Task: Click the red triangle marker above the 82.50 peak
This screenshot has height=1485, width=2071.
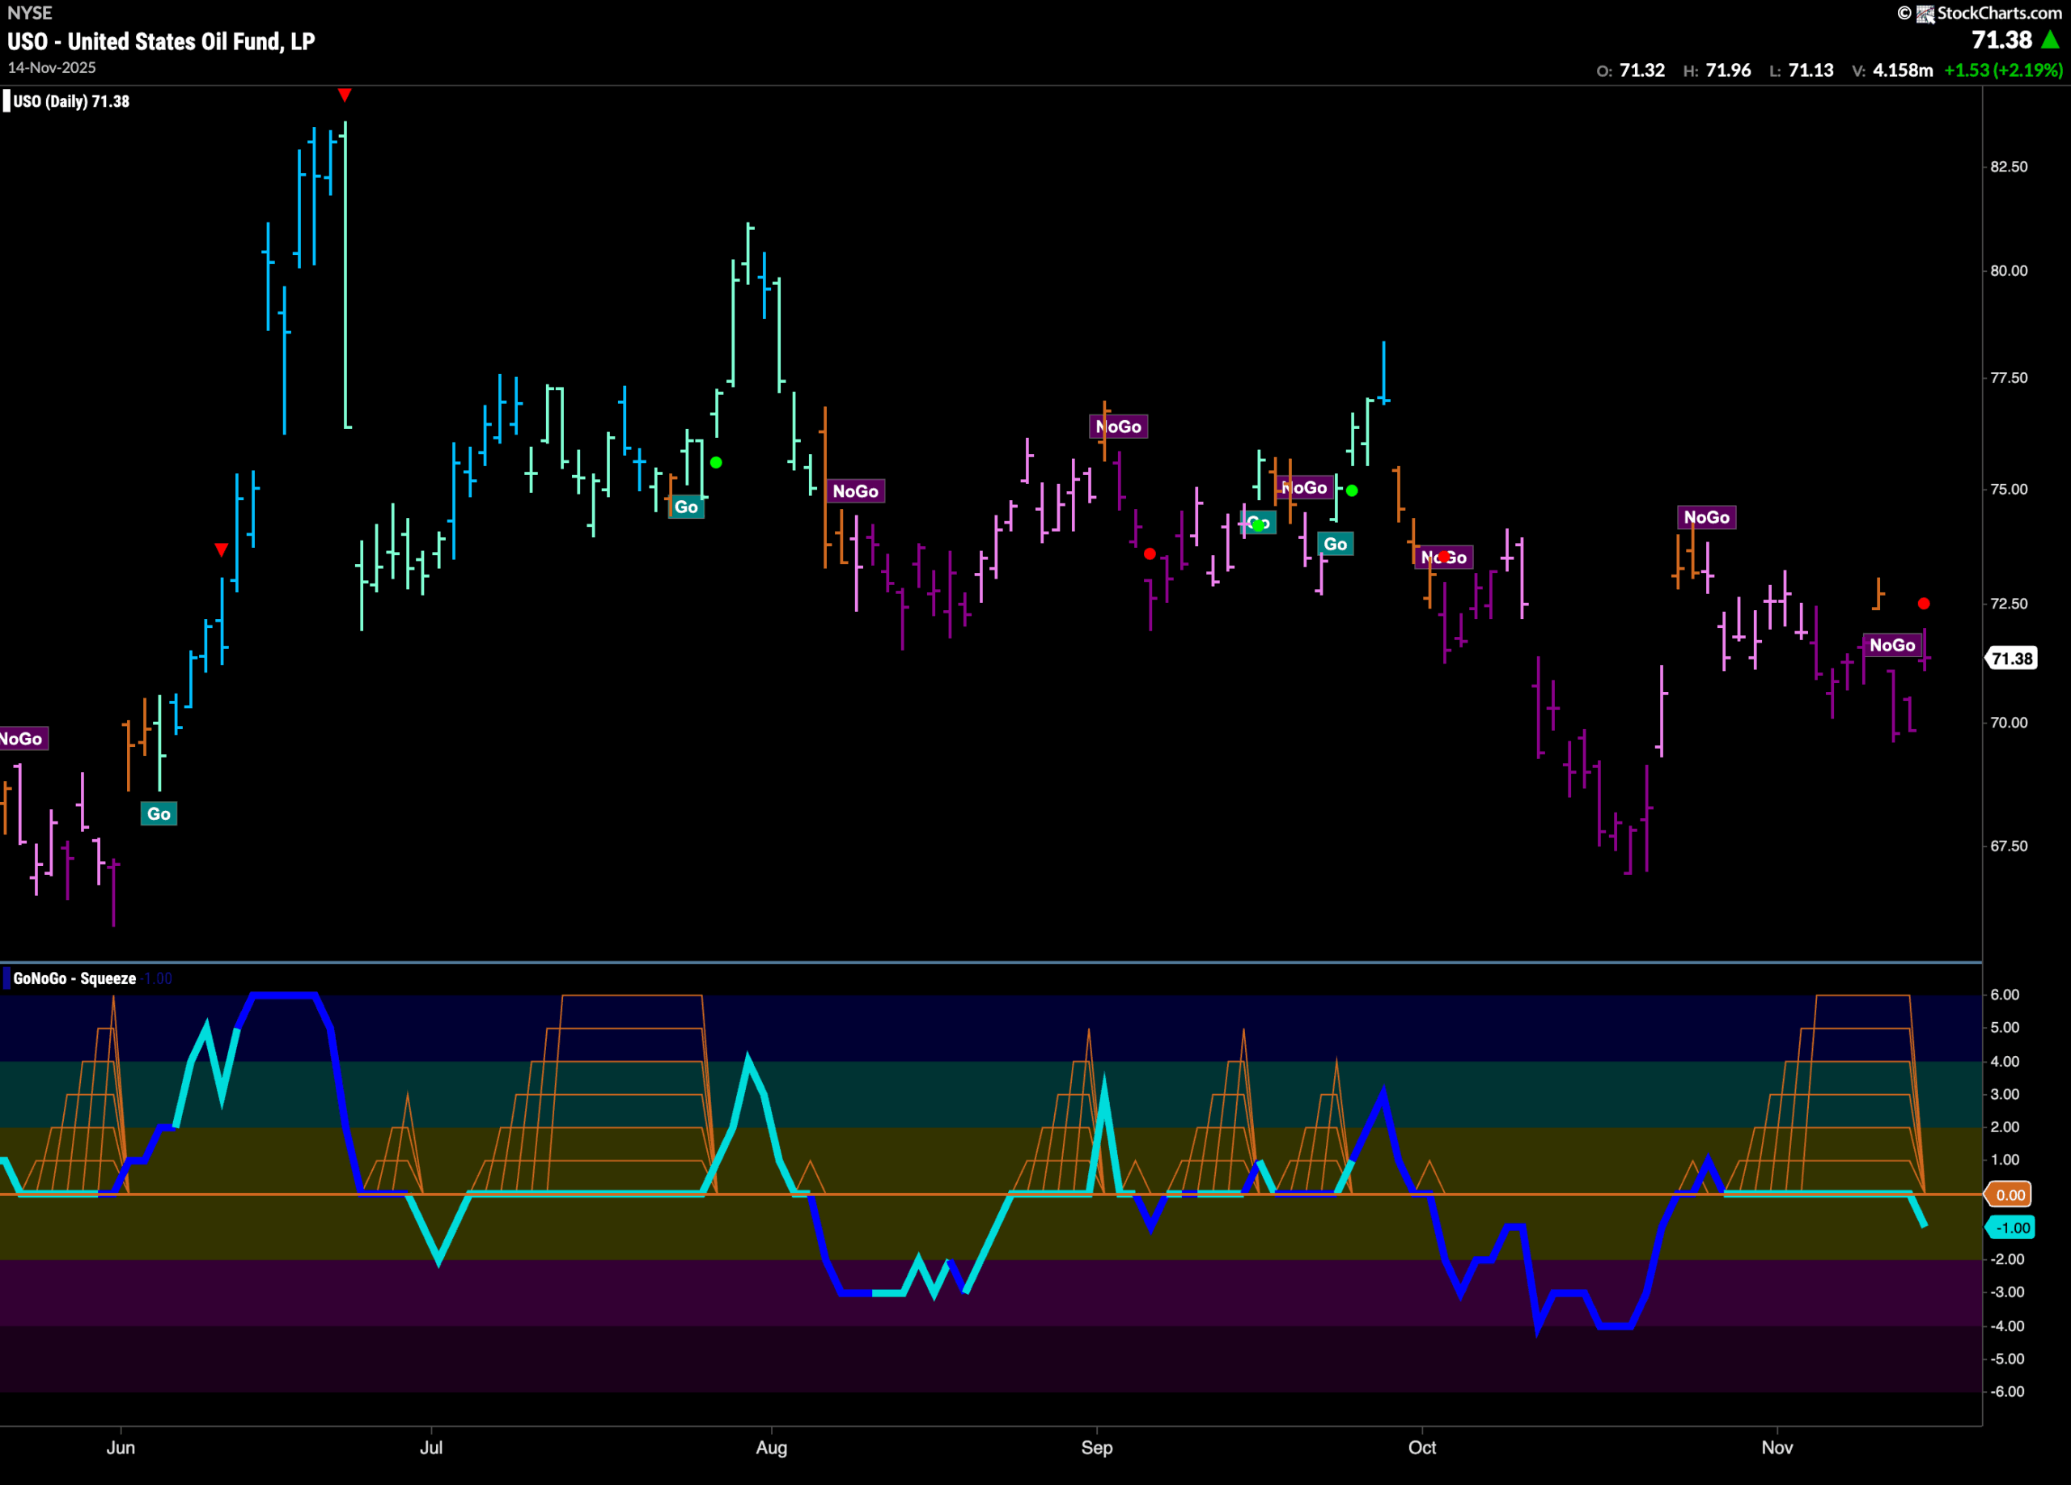Action: tap(345, 95)
